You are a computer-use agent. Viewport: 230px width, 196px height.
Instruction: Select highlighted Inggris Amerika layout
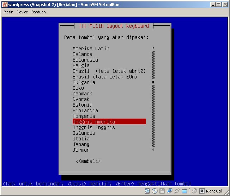(x=109, y=121)
